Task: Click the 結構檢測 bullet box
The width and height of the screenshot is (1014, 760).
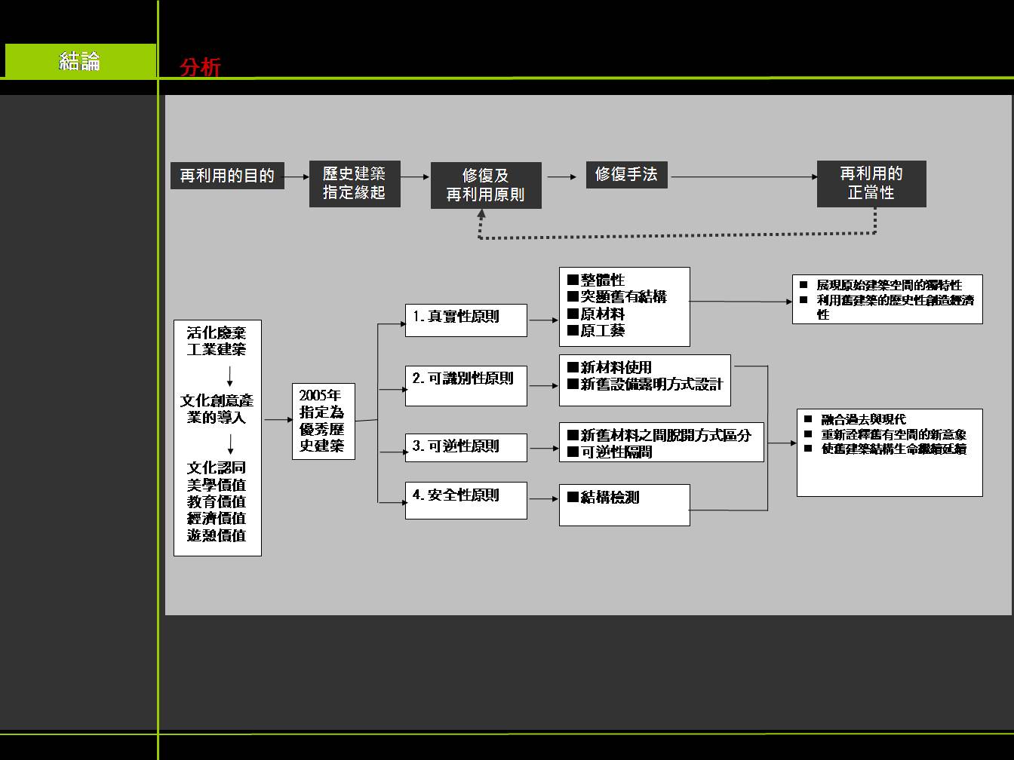Action: (624, 504)
